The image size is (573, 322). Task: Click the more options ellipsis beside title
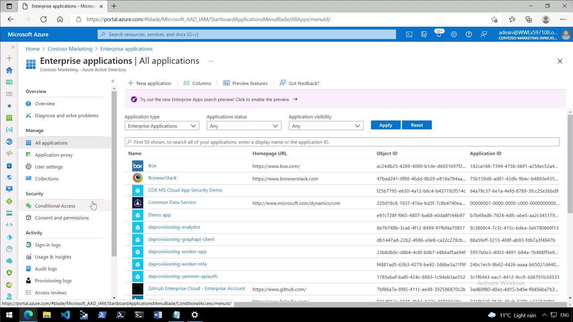(x=211, y=61)
